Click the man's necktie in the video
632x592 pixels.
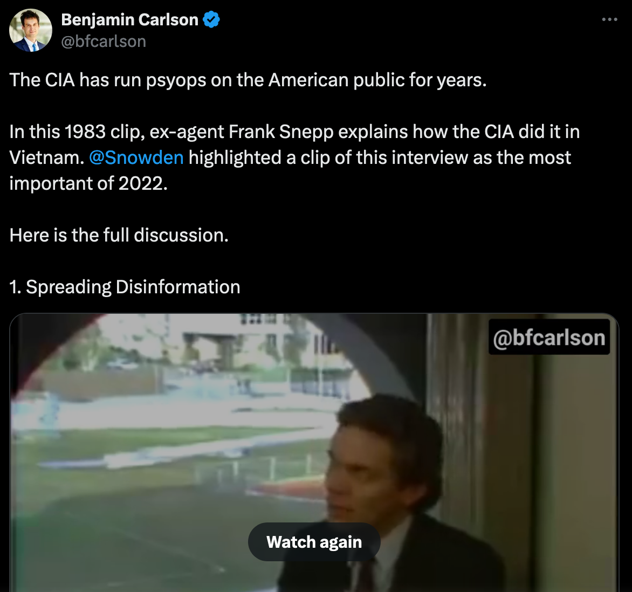(x=366, y=577)
